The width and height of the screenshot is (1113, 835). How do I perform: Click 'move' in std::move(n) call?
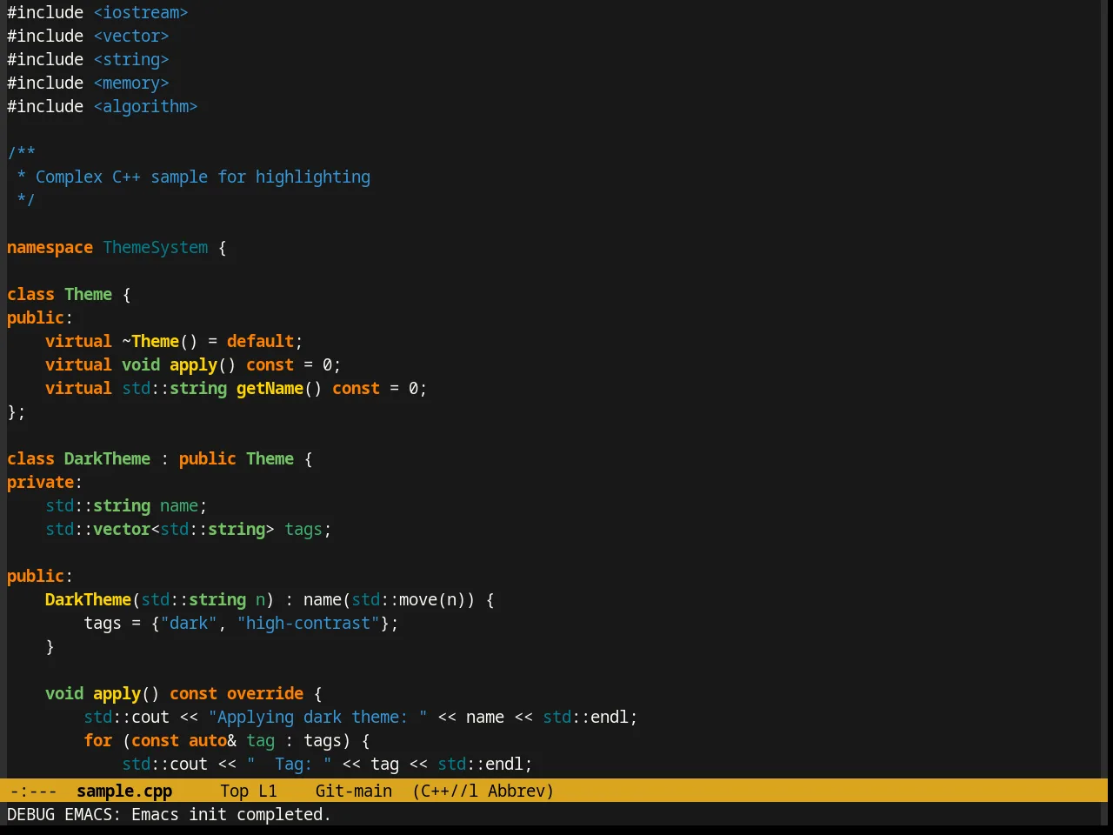[x=418, y=599]
